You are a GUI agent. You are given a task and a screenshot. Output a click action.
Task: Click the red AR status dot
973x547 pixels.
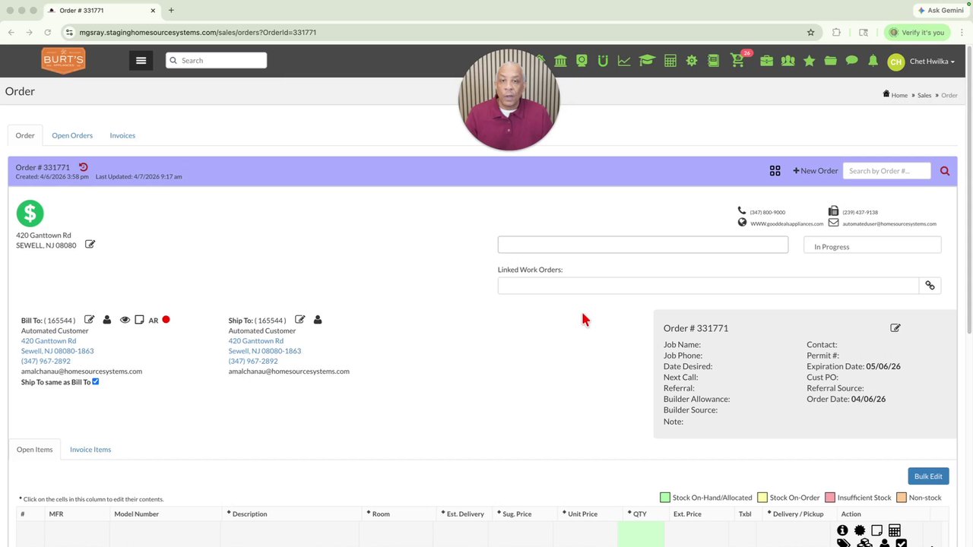pyautogui.click(x=166, y=320)
